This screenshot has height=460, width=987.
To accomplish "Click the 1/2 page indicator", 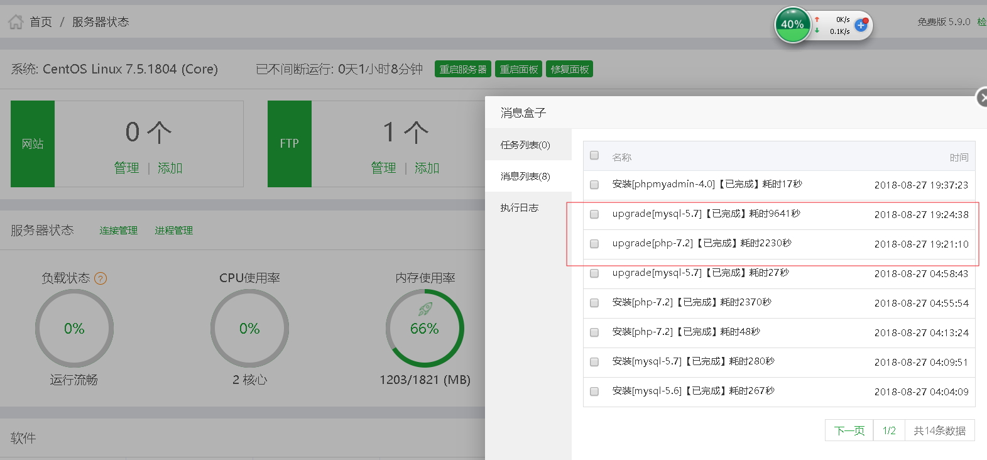I will click(x=889, y=430).
